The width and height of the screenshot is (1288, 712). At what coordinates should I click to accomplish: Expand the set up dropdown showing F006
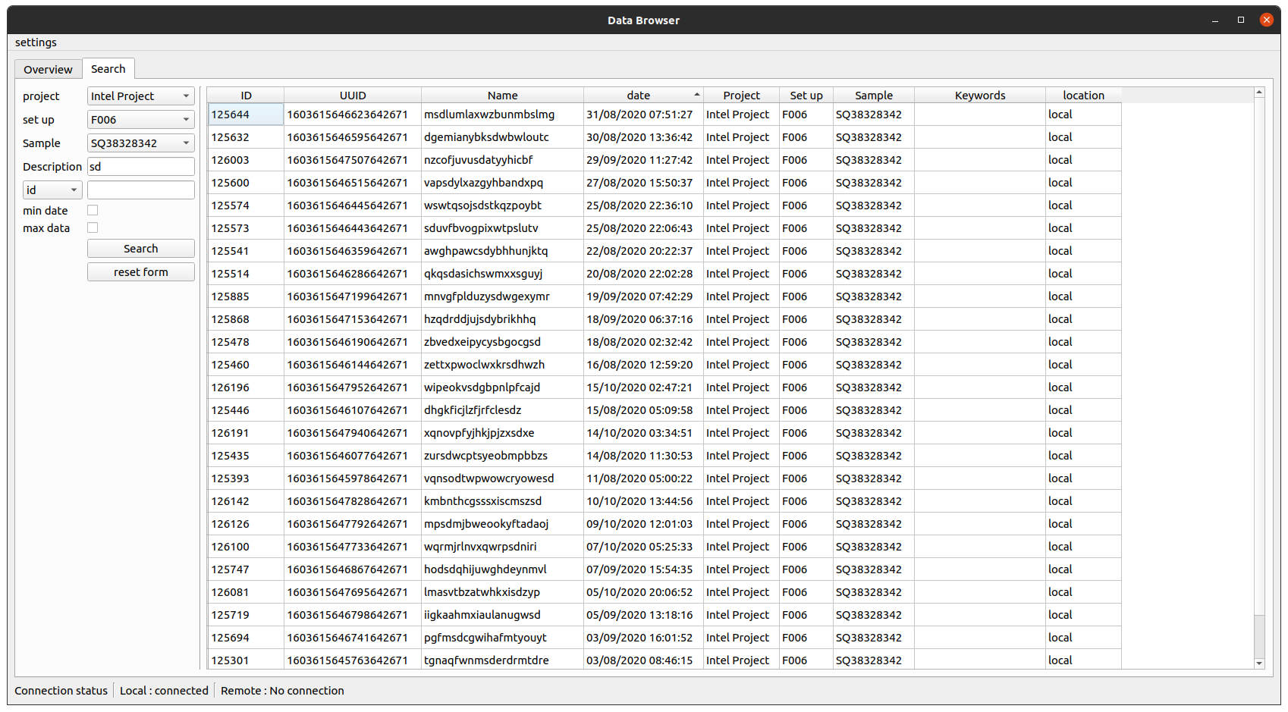141,120
